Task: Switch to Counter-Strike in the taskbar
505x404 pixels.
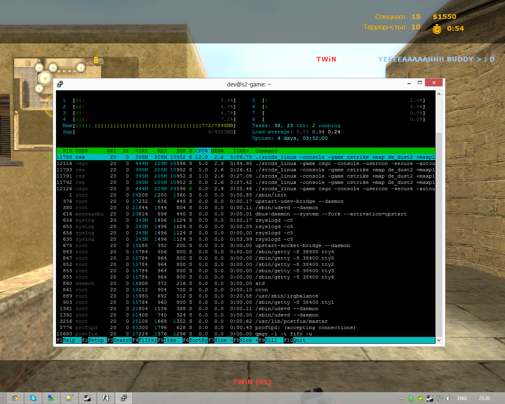Action: (106, 398)
